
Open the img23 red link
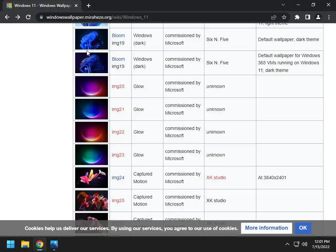118,155
